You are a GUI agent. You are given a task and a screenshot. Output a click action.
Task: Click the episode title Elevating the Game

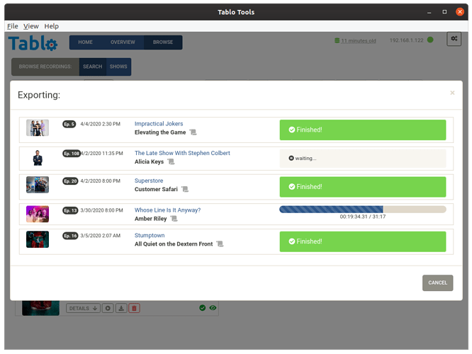(160, 132)
